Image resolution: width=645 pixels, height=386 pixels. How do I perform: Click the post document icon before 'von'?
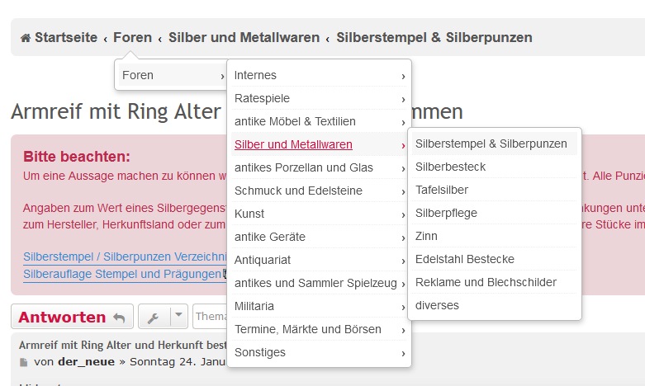24,362
